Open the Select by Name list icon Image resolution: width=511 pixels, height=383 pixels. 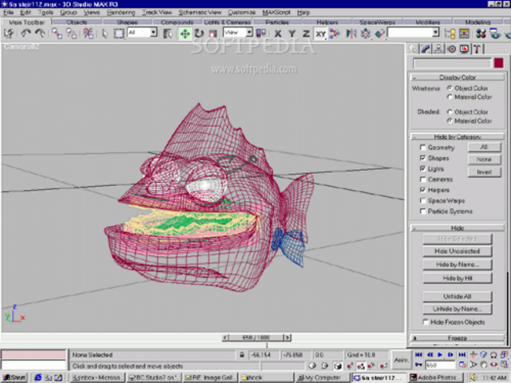click(168, 34)
